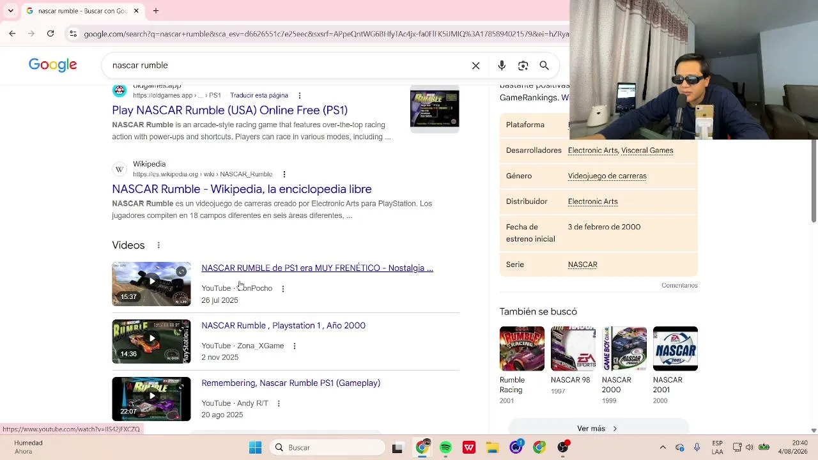Open the oldgames result thumbnail image
The height and width of the screenshot is (460, 818).
pyautogui.click(x=435, y=109)
